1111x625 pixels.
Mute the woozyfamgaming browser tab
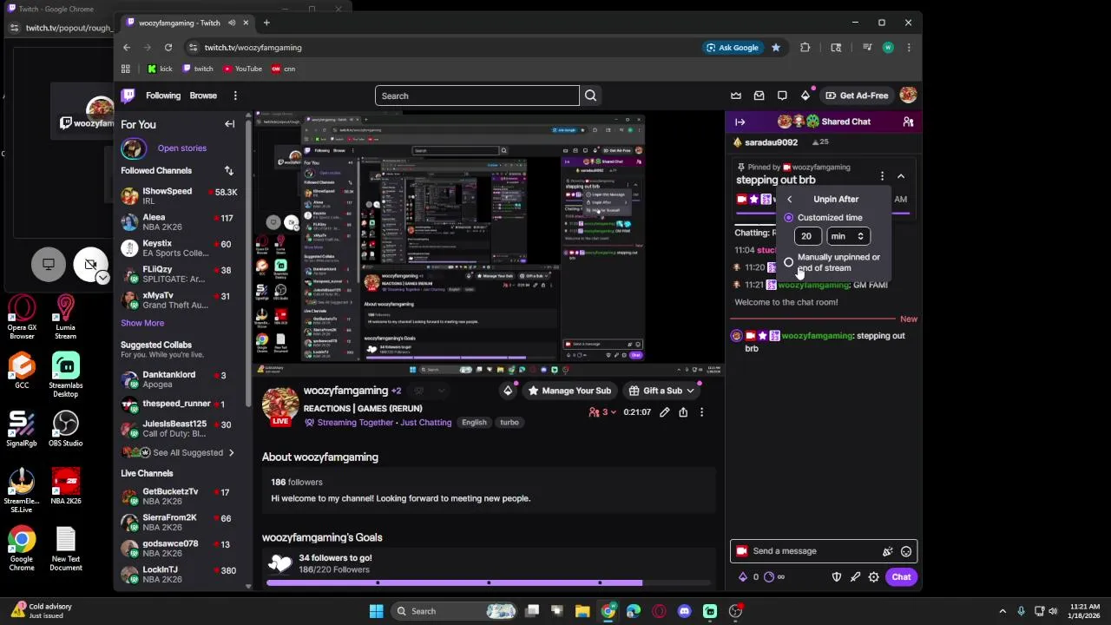[231, 23]
